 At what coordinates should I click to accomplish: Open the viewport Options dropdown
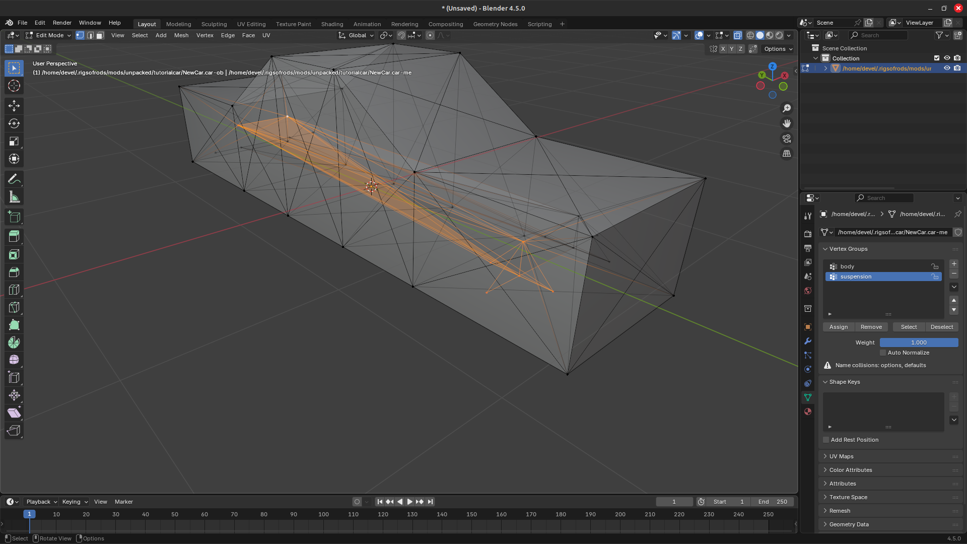[x=779, y=49]
